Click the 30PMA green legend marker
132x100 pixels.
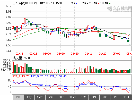pos(110,3)
